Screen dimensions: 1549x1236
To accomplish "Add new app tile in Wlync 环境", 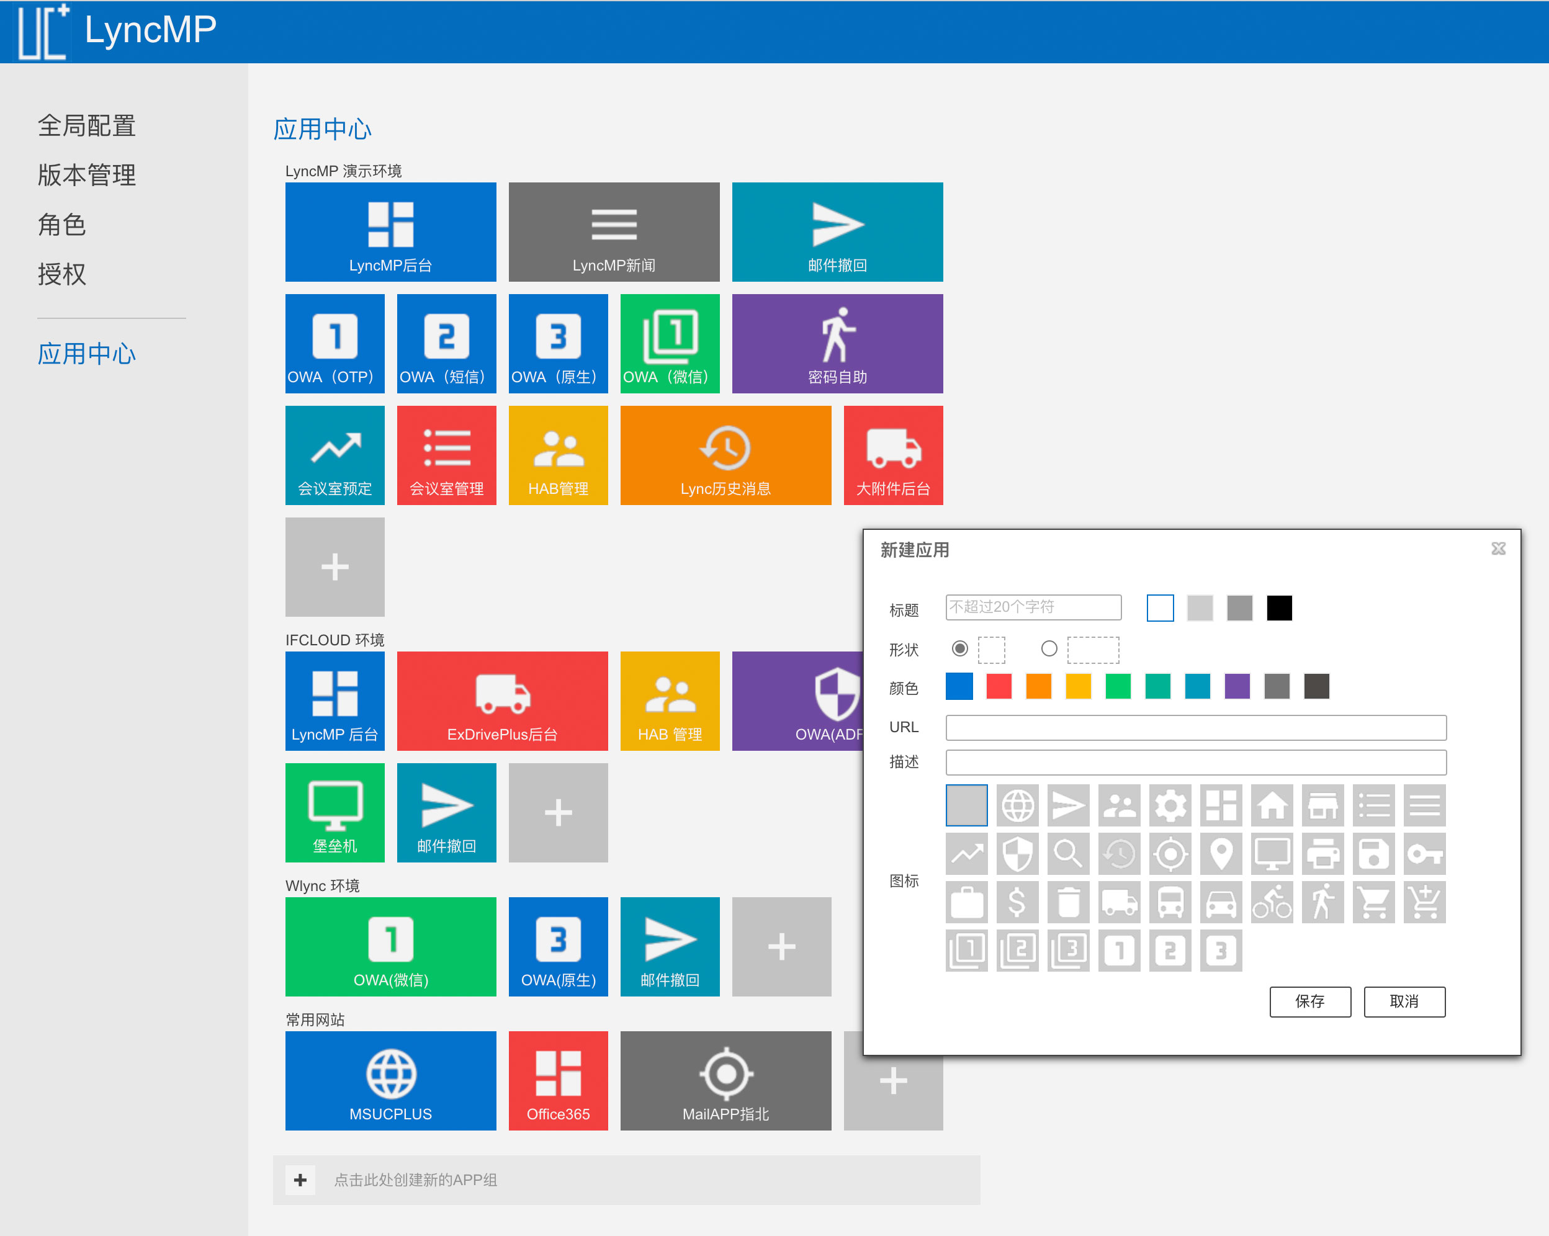I will pos(782,947).
